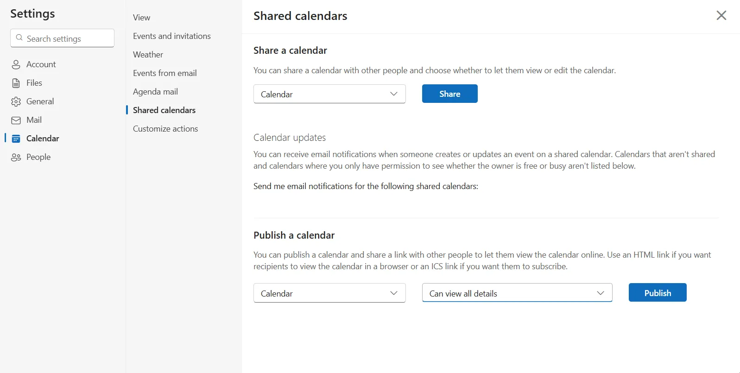Select the Agenda mail option
This screenshot has width=740, height=373.
pos(156,92)
